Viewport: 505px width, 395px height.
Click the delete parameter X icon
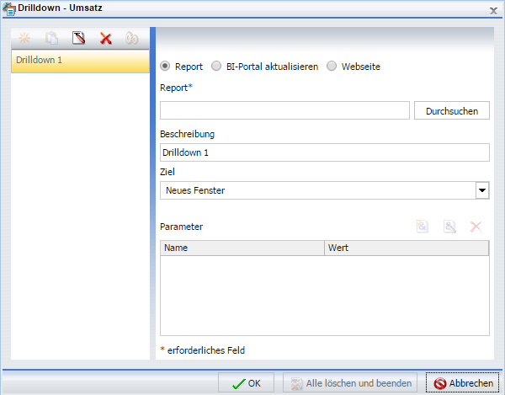(476, 227)
